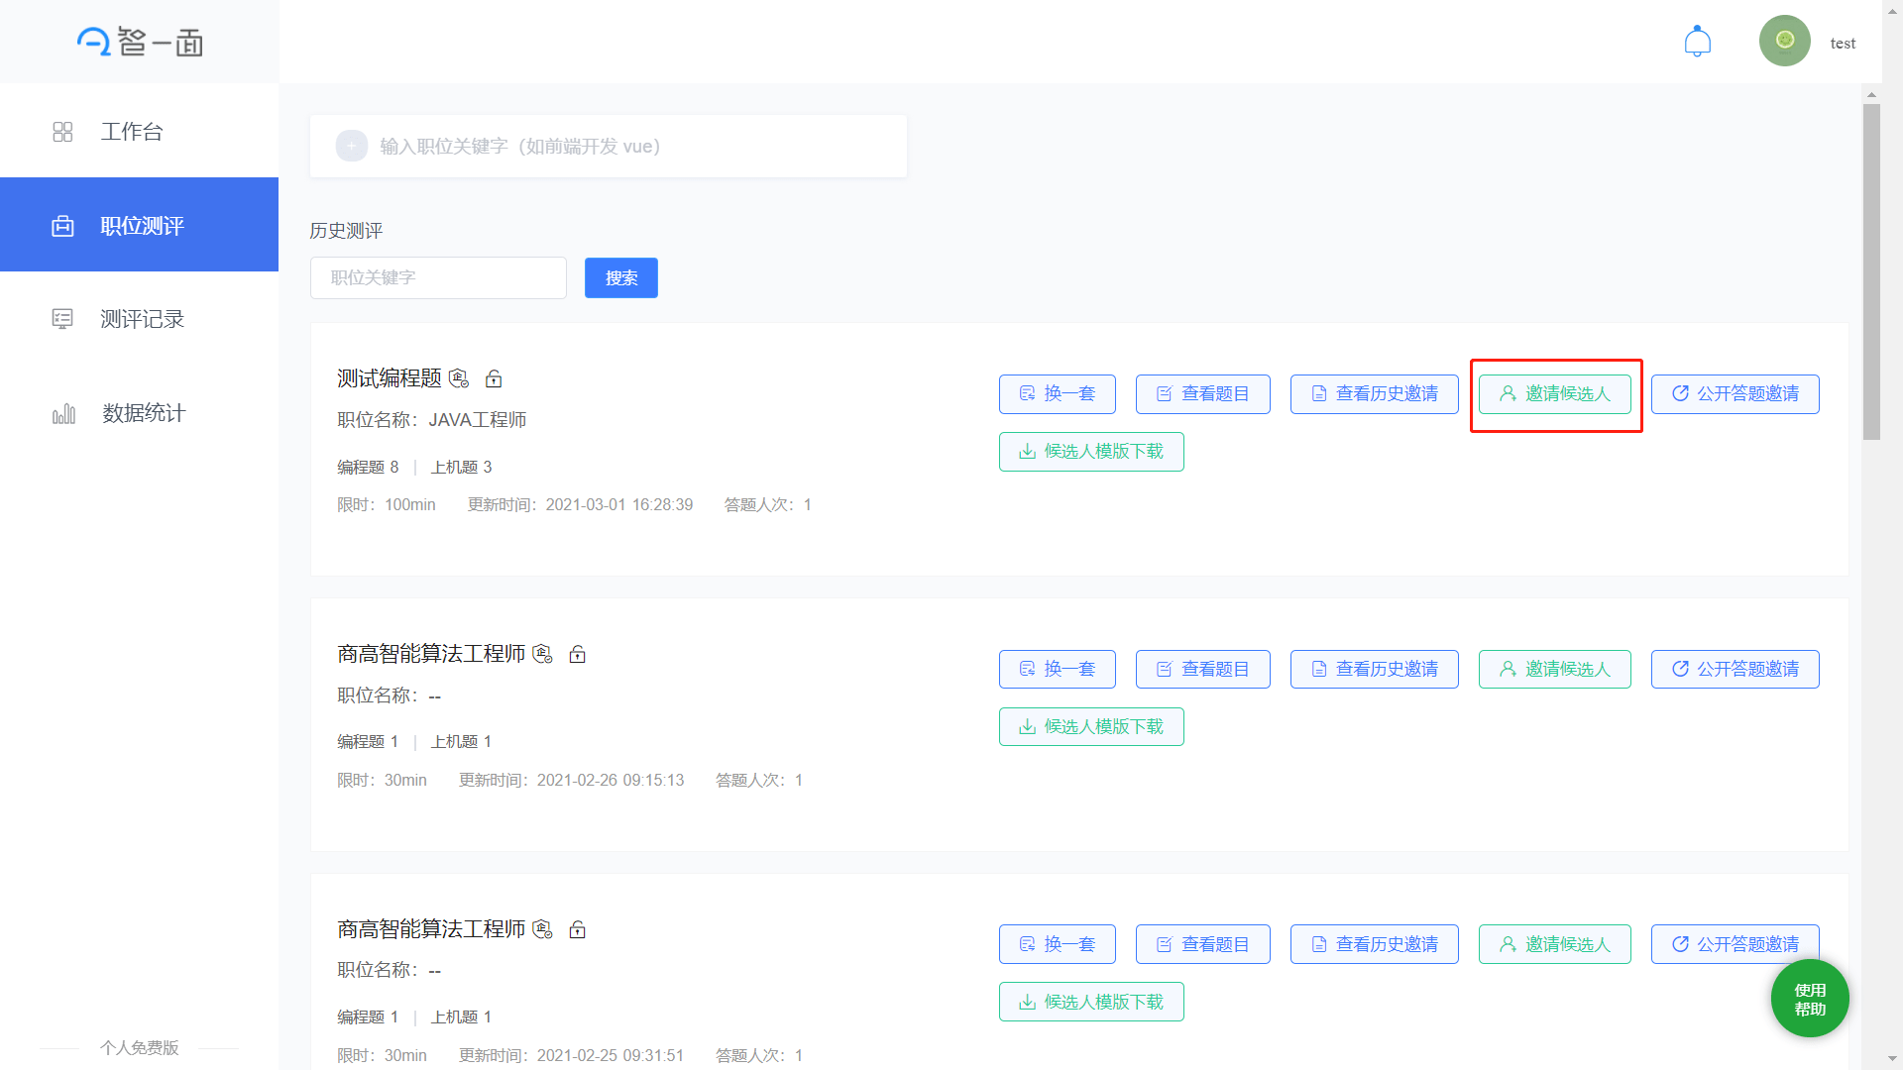1903x1070 pixels.
Task: Click 换一套 for 测试编程题
Action: tap(1057, 393)
